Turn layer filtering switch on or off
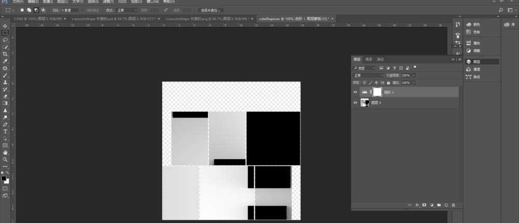Screen dimensions: 519x223 [x=415, y=67]
